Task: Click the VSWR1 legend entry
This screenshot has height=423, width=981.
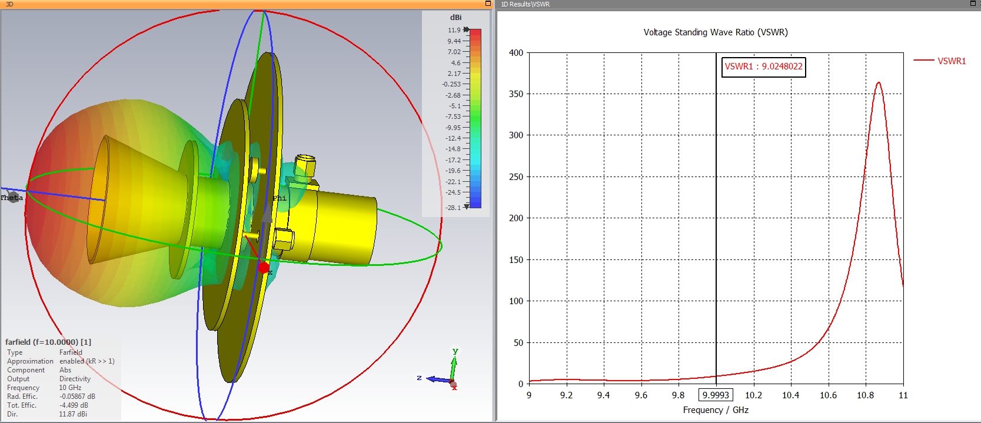Action: click(x=940, y=61)
